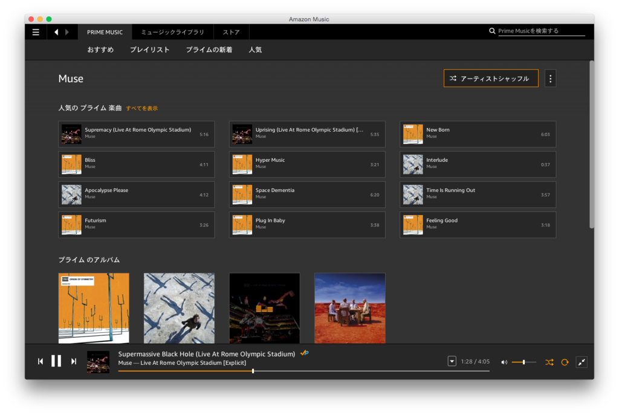Viewport: 619px width, 415px height.
Task: Play Uprising (Live At Rome Olympic Stadium)
Action: coord(307,134)
